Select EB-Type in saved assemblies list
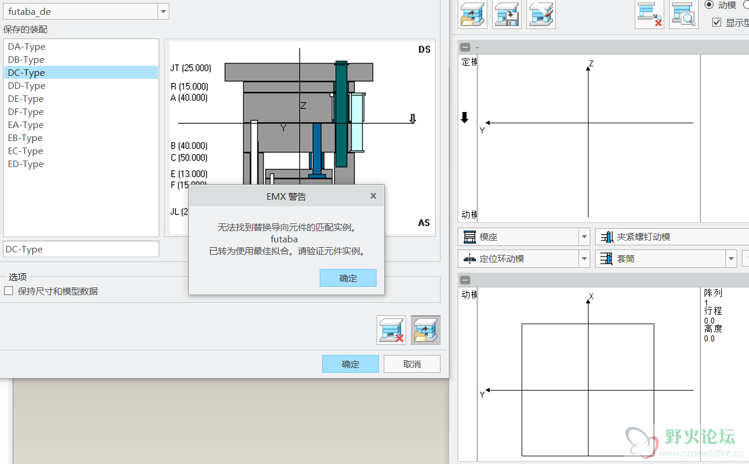This screenshot has height=464, width=749. [x=25, y=138]
